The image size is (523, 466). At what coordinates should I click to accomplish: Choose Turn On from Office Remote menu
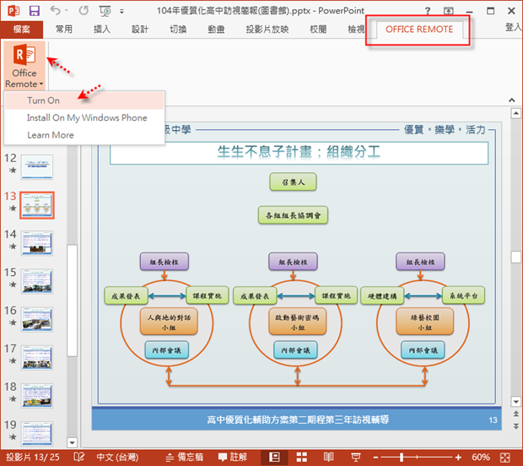[84, 100]
